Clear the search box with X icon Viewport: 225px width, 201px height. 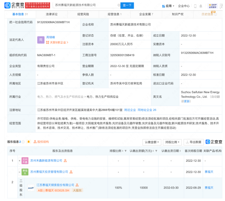(119, 5)
